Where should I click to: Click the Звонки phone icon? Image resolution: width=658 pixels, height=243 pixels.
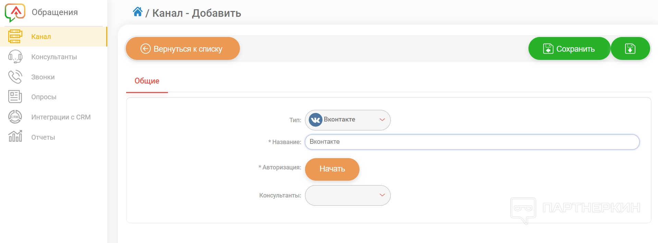coord(15,77)
